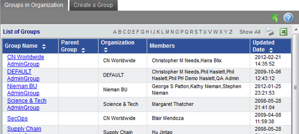Viewport: 299px width, 134px height.
Task: Click the green back arrow icon
Action: [x=275, y=18]
